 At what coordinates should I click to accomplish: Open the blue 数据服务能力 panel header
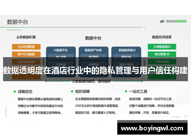click(x=127, y=50)
